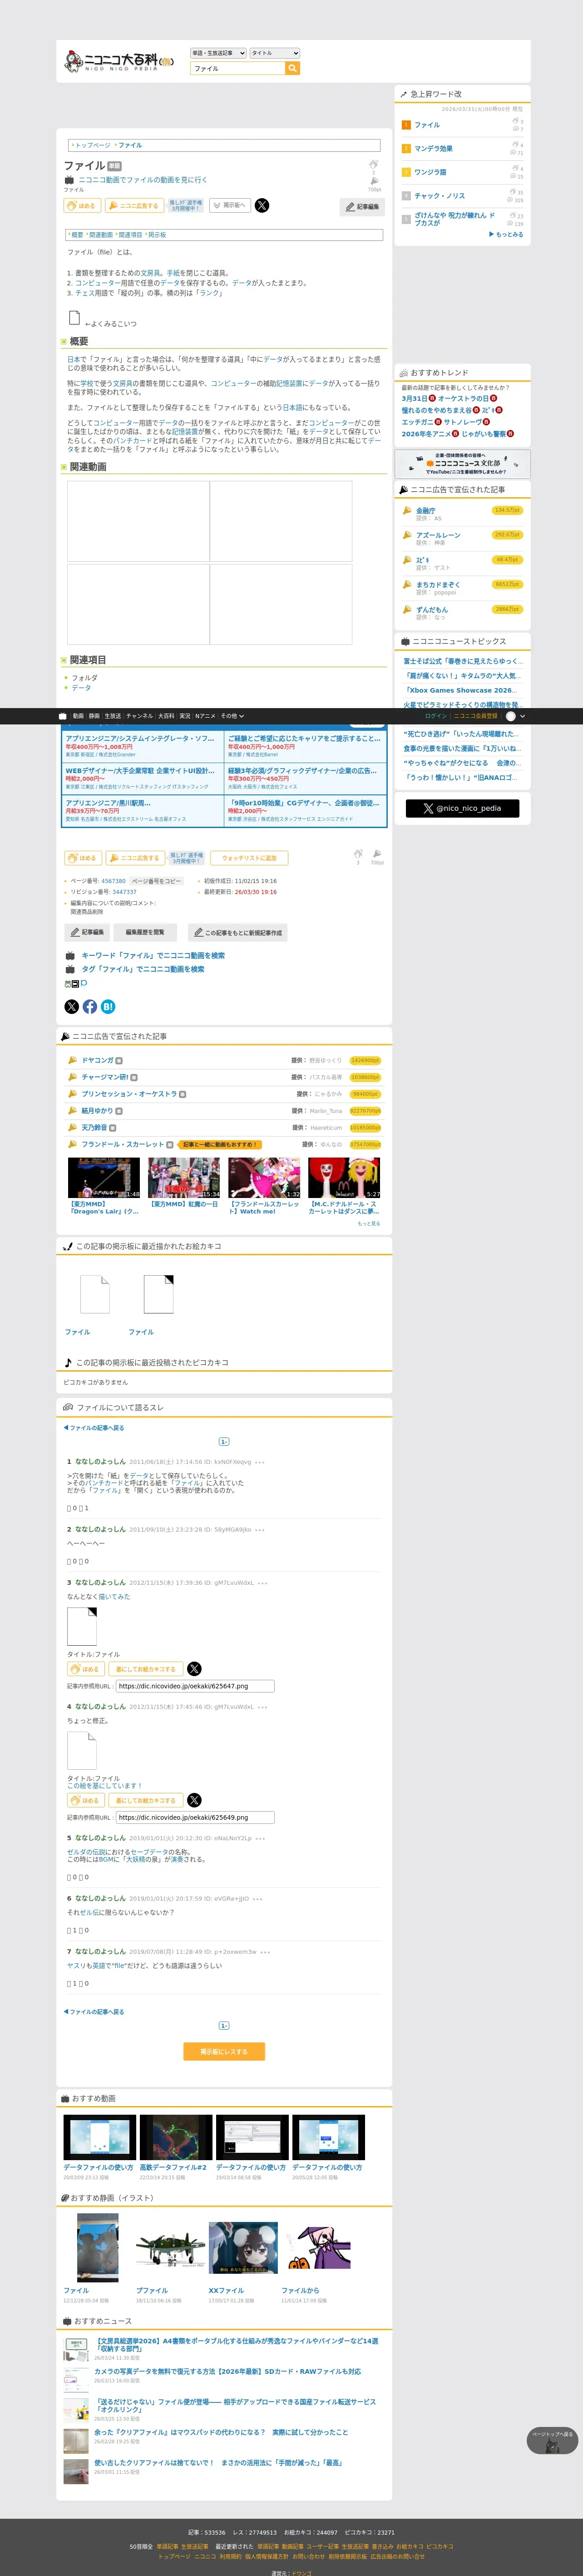Click the ページ番号をコピー button

pos(157,881)
